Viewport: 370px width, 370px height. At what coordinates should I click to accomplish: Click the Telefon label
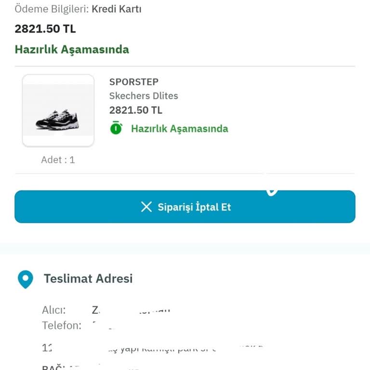point(62,325)
